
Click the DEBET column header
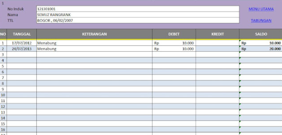tap(174, 34)
